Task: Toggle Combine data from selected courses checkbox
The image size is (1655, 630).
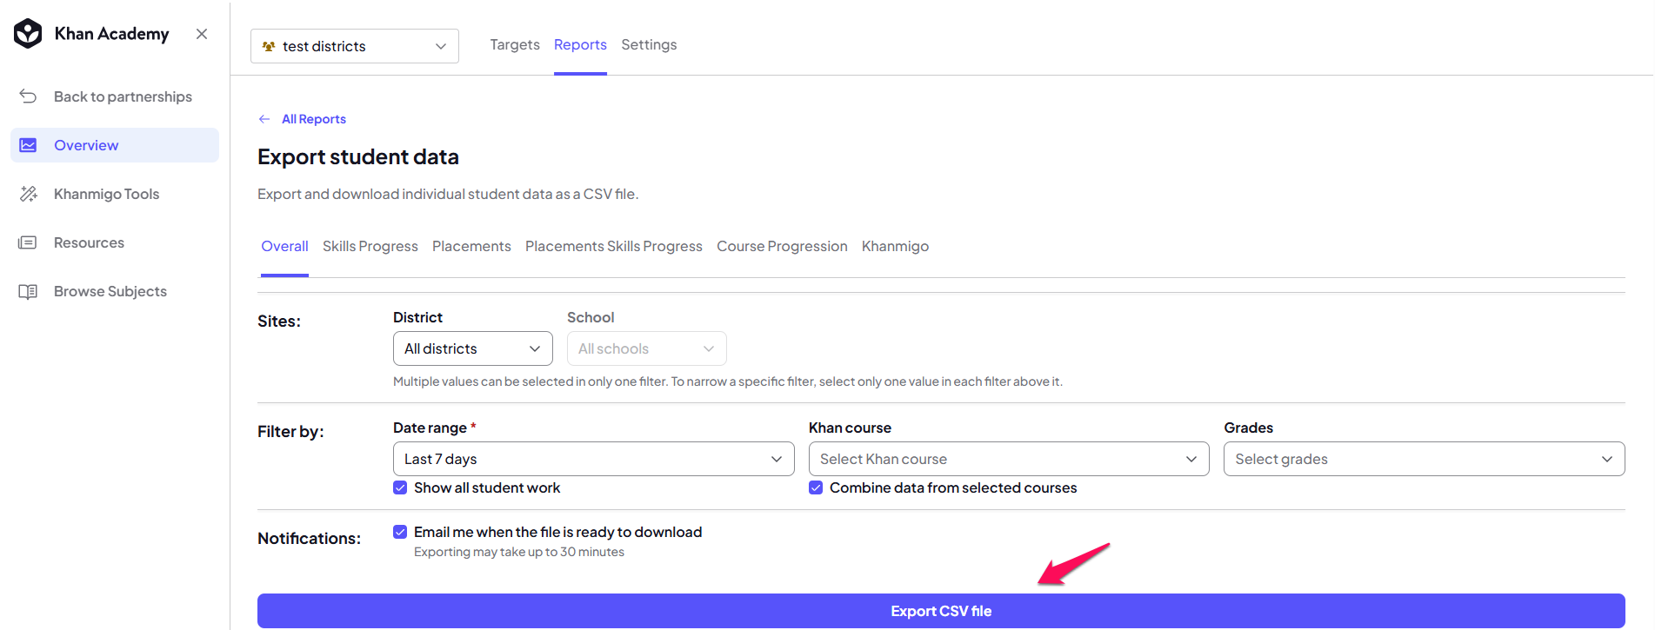Action: click(x=816, y=487)
